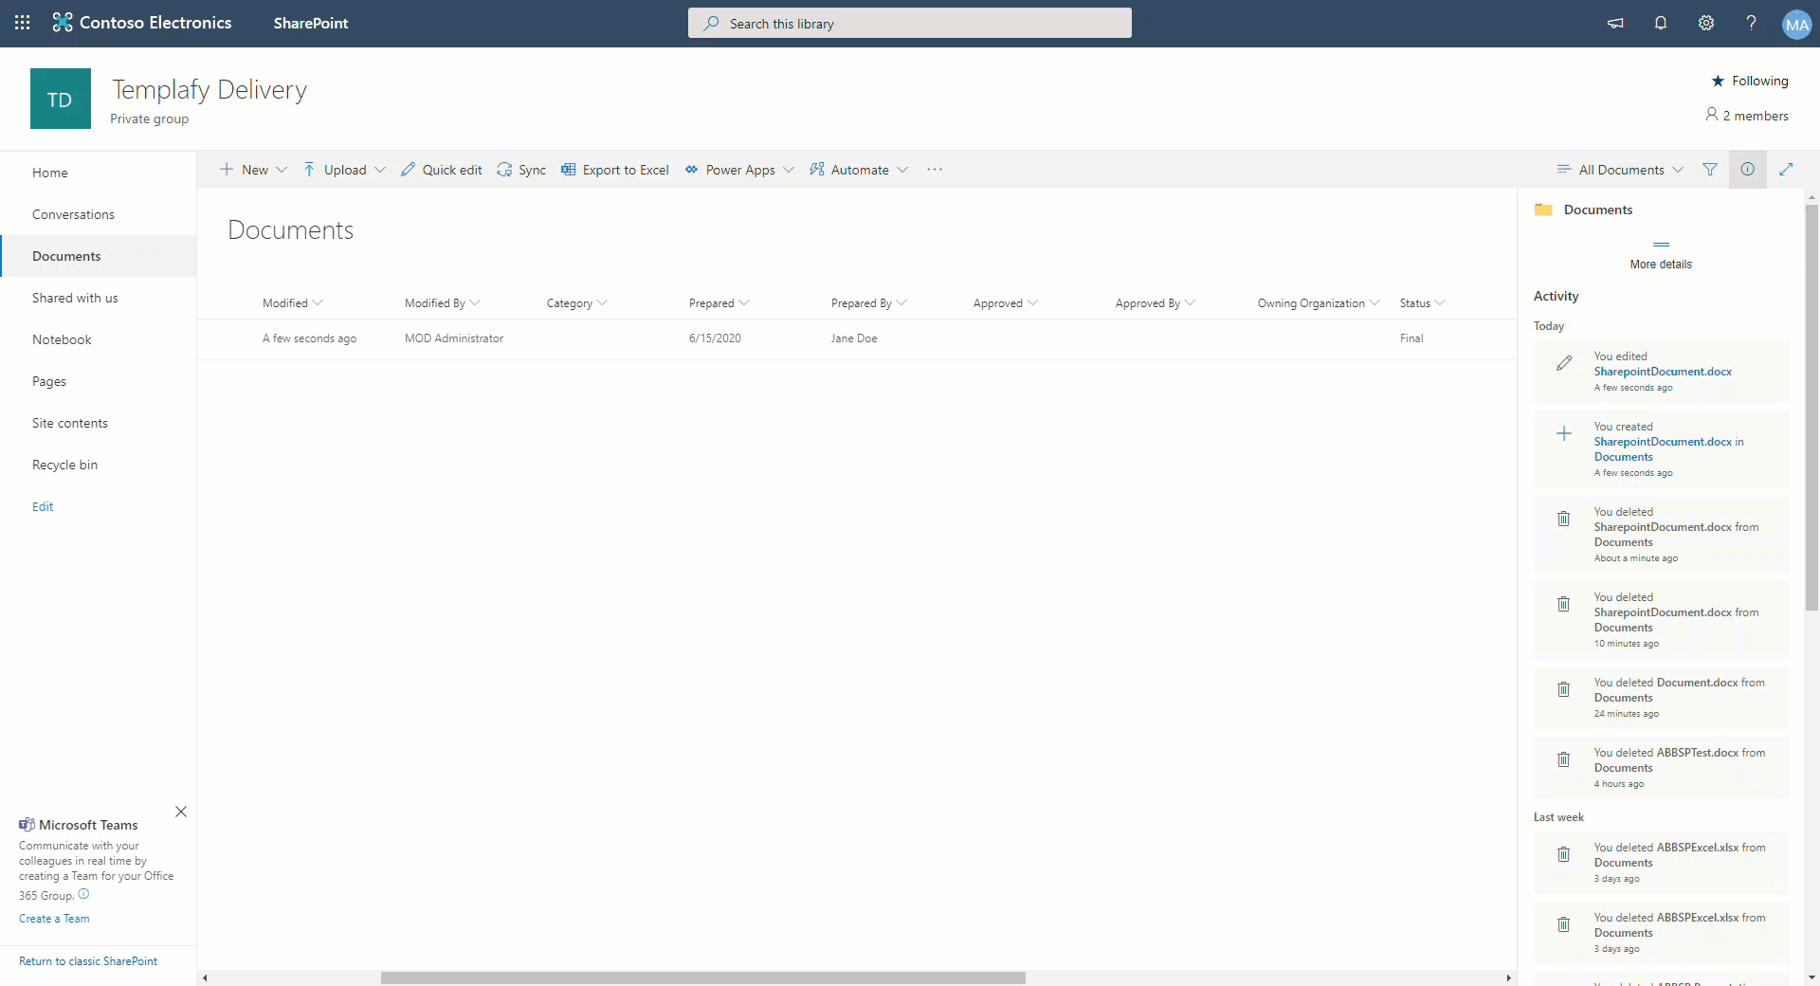Click the Search this library box
1820x986 pixels.
[910, 24]
